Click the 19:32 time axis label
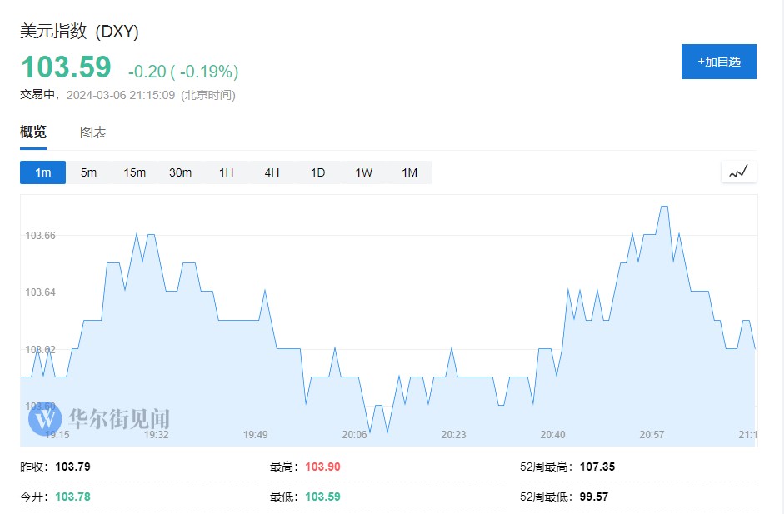 click(156, 435)
